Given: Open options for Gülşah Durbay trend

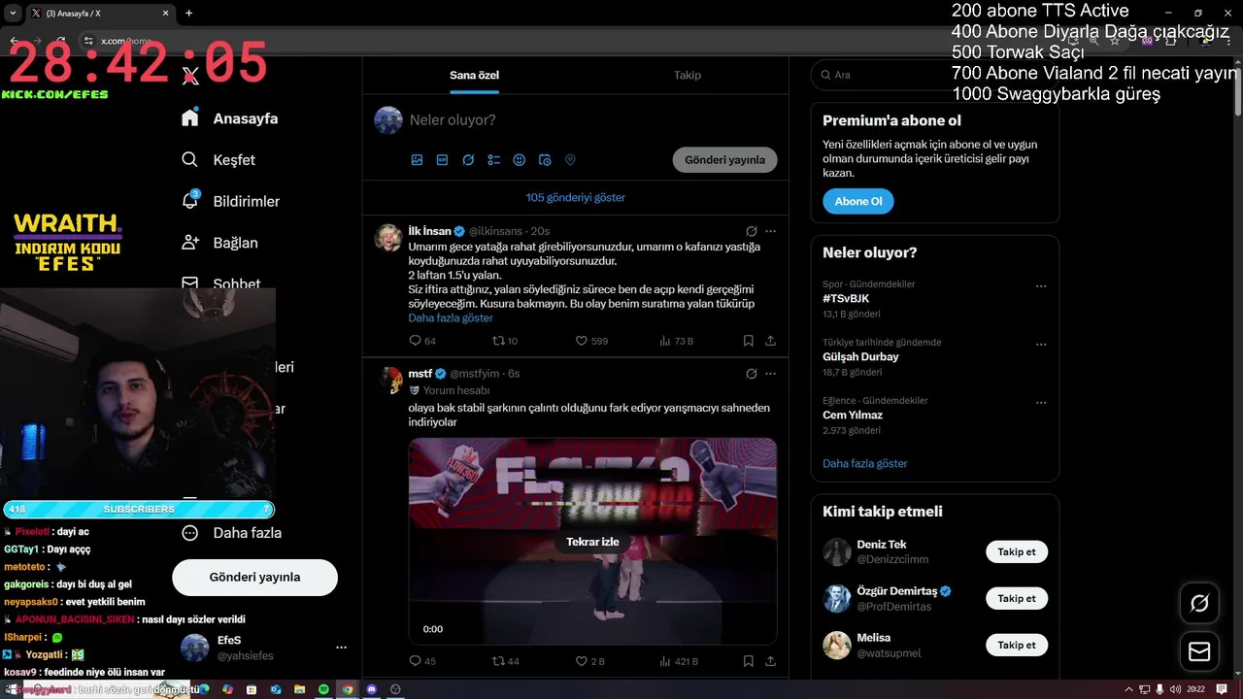Looking at the screenshot, I should [1041, 345].
